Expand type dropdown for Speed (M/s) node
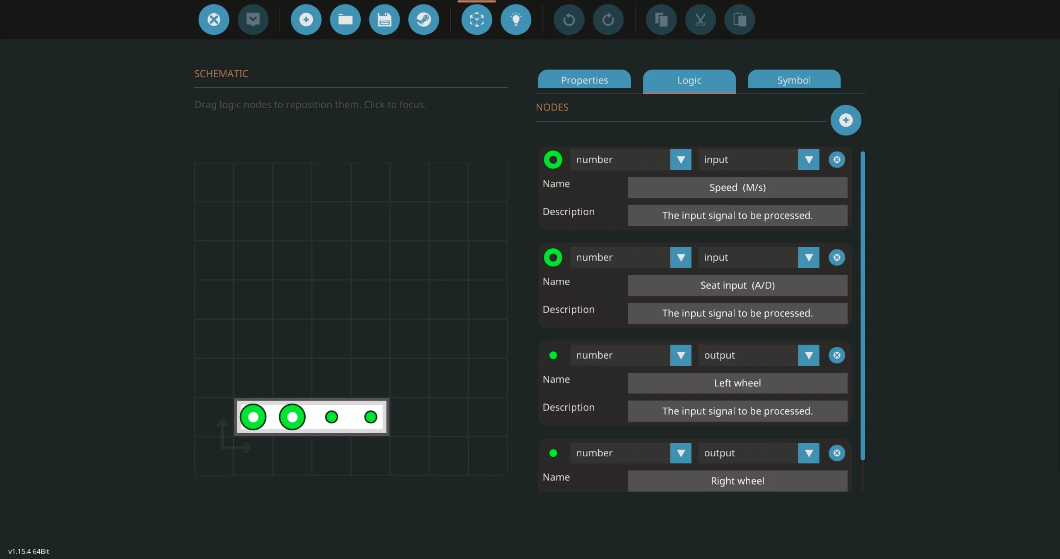This screenshot has width=1060, height=559. point(680,160)
